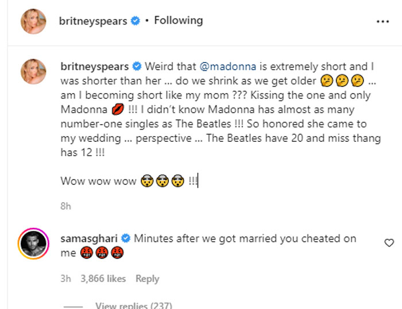
Task: View the 3,866 likes list
Action: tap(104, 279)
